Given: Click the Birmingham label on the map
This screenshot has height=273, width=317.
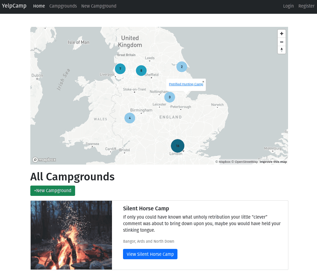Looking at the screenshot, I should tap(141, 110).
